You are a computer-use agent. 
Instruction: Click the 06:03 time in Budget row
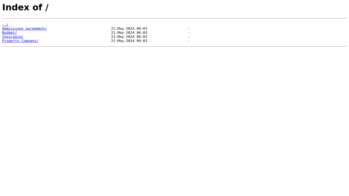pos(142,33)
